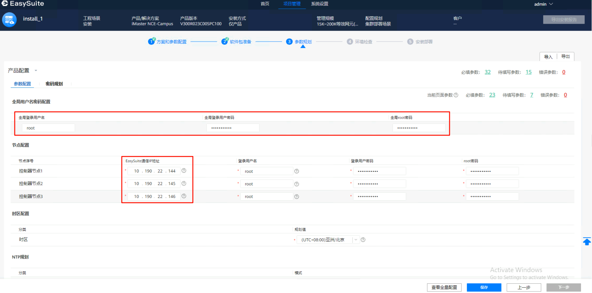Click the blue scroll-to-top arrow icon
Image resolution: width=592 pixels, height=293 pixels.
(587, 241)
